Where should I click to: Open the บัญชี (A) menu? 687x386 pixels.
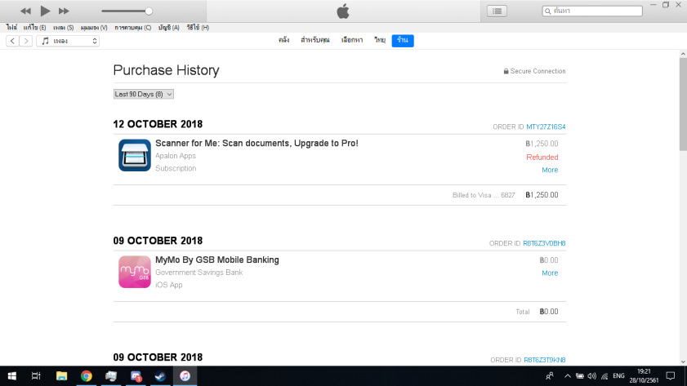click(168, 28)
